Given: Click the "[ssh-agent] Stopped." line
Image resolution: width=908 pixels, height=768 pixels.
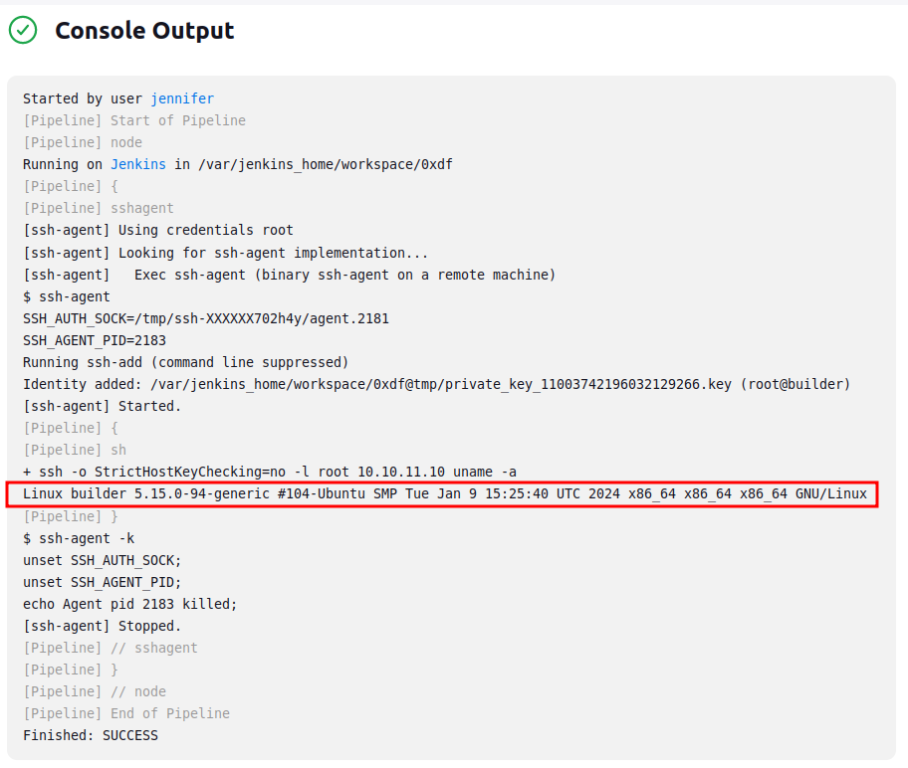Looking at the screenshot, I should coord(102,626).
